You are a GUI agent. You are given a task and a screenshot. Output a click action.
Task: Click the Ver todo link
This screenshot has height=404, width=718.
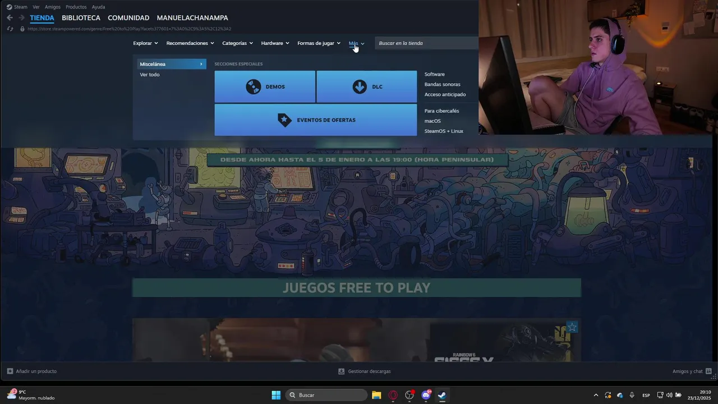[150, 75]
